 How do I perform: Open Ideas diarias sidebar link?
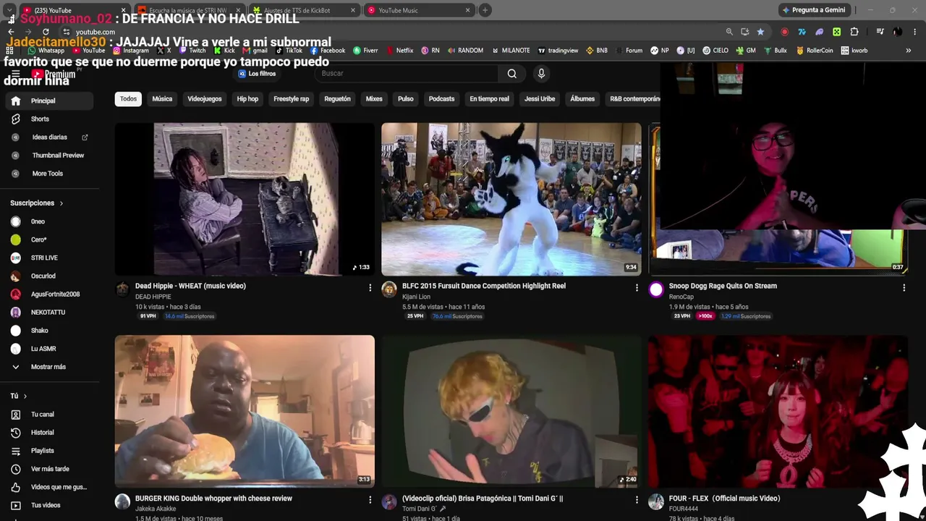point(49,137)
